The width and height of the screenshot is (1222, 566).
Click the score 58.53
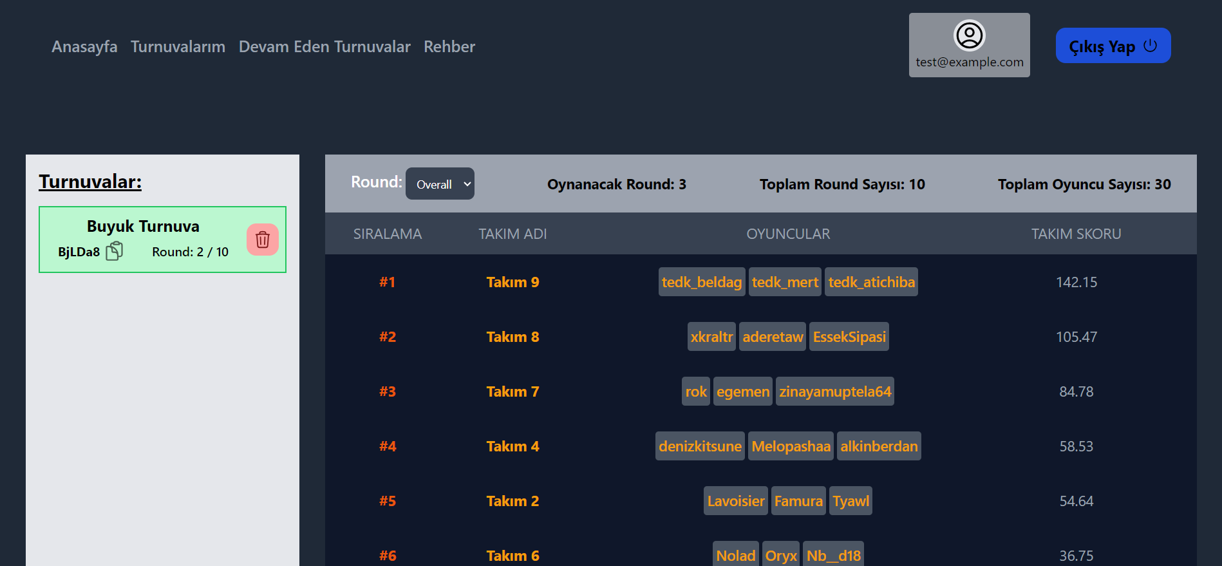(1076, 446)
